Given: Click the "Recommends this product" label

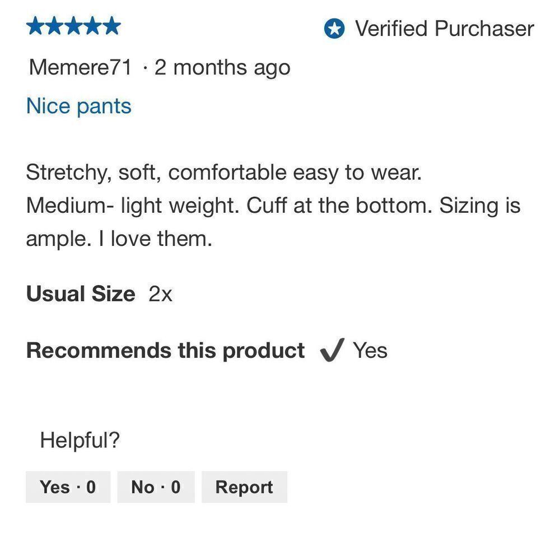Looking at the screenshot, I should (165, 351).
